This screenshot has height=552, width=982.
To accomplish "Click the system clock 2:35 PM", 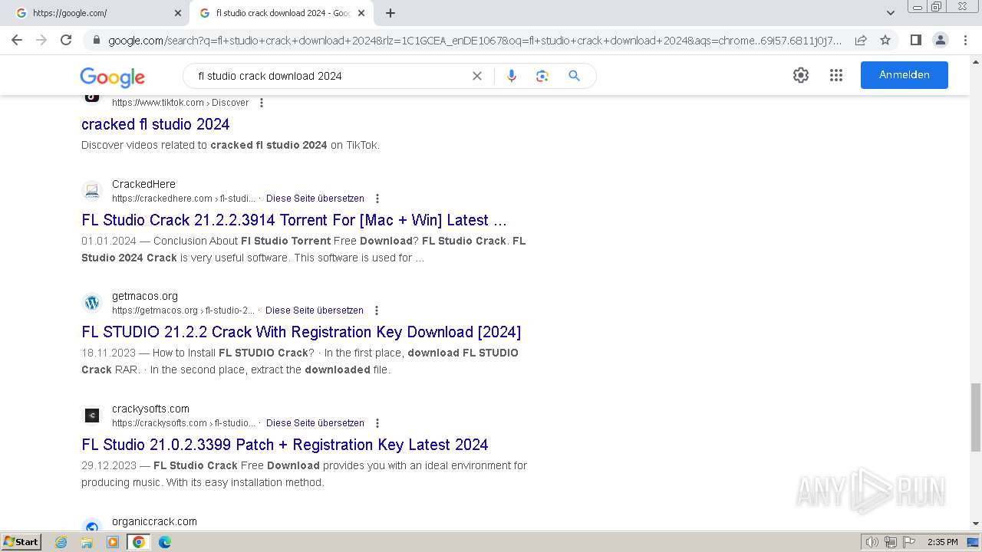I will tap(943, 542).
